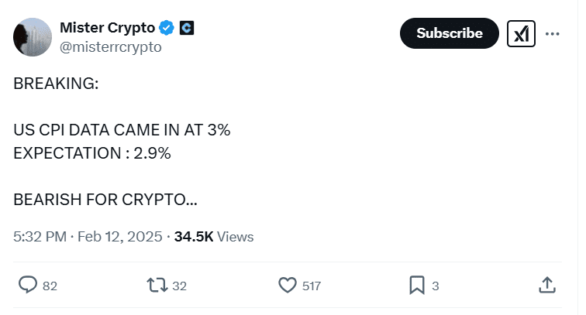This screenshot has height=315, width=586.
Task: Click the bookmark count of 3
Action: (x=435, y=286)
